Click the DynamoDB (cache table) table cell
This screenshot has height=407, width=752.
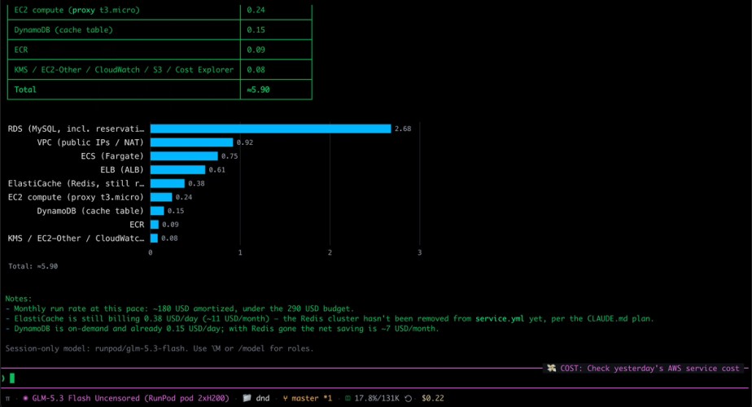click(125, 30)
